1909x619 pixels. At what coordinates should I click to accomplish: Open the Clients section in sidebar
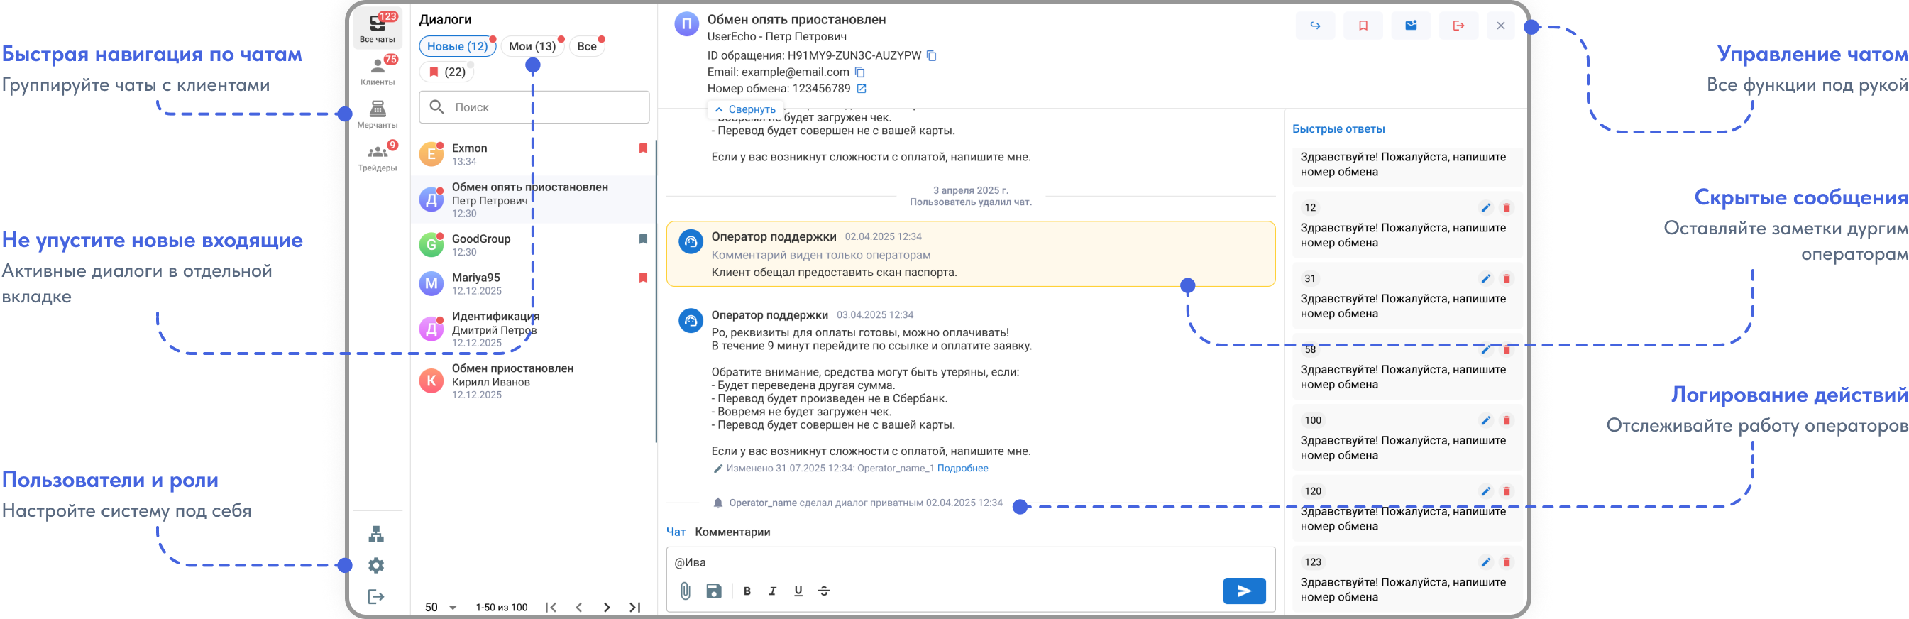click(x=378, y=71)
